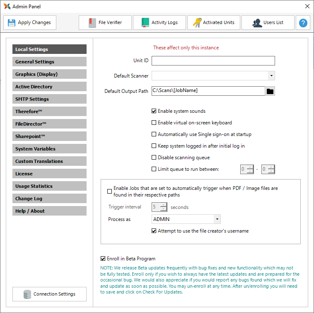Image resolution: width=314 pixels, height=313 pixels.
Task: Select the Active Directory section
Action: [x=49, y=87]
